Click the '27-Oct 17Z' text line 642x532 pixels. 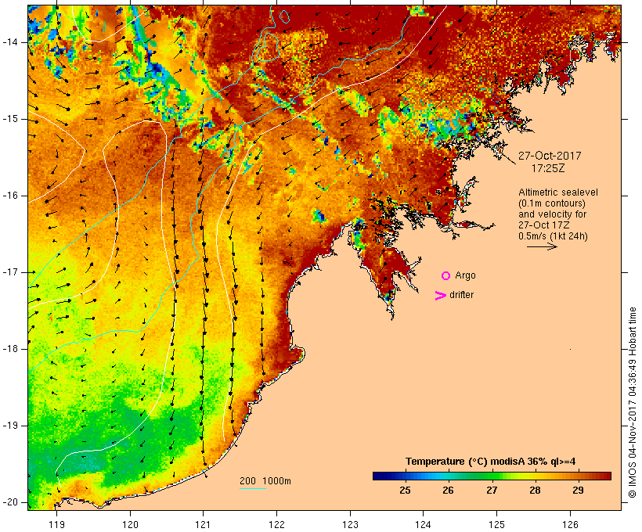pyautogui.click(x=543, y=225)
